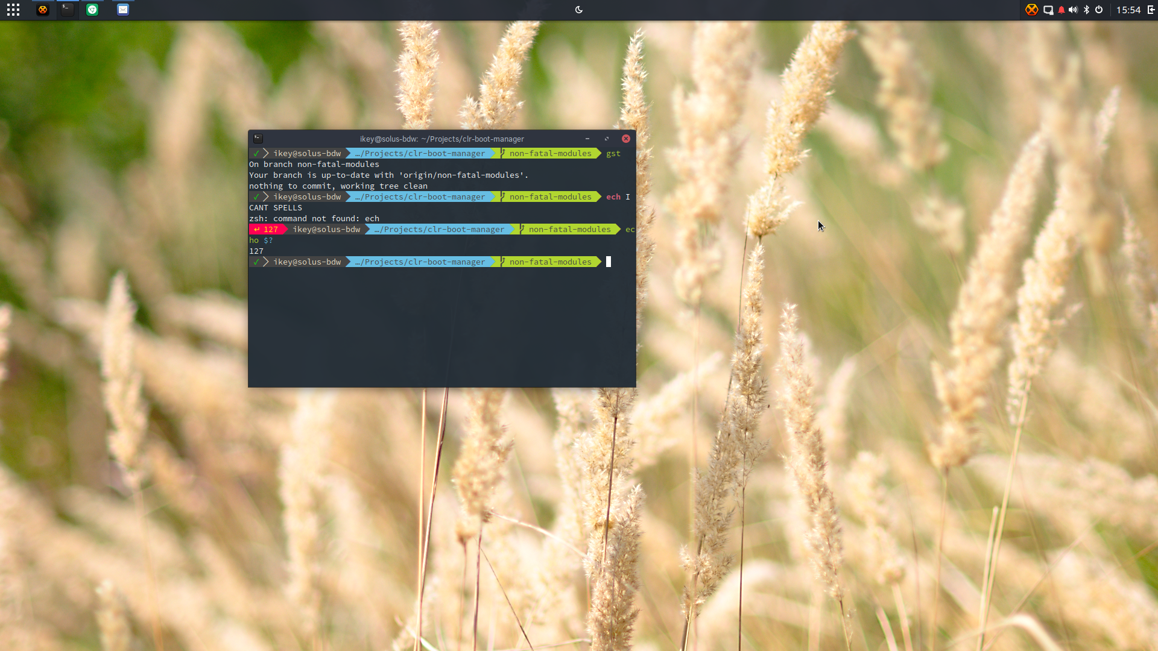Show notifications via the red bell
The image size is (1158, 651).
click(x=1061, y=10)
